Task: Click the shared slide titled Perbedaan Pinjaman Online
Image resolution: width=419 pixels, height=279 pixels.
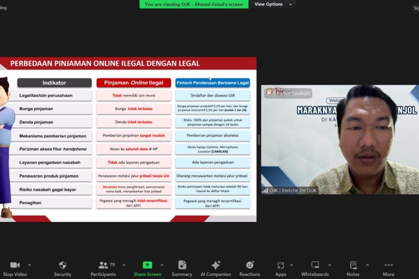Action: (x=128, y=139)
